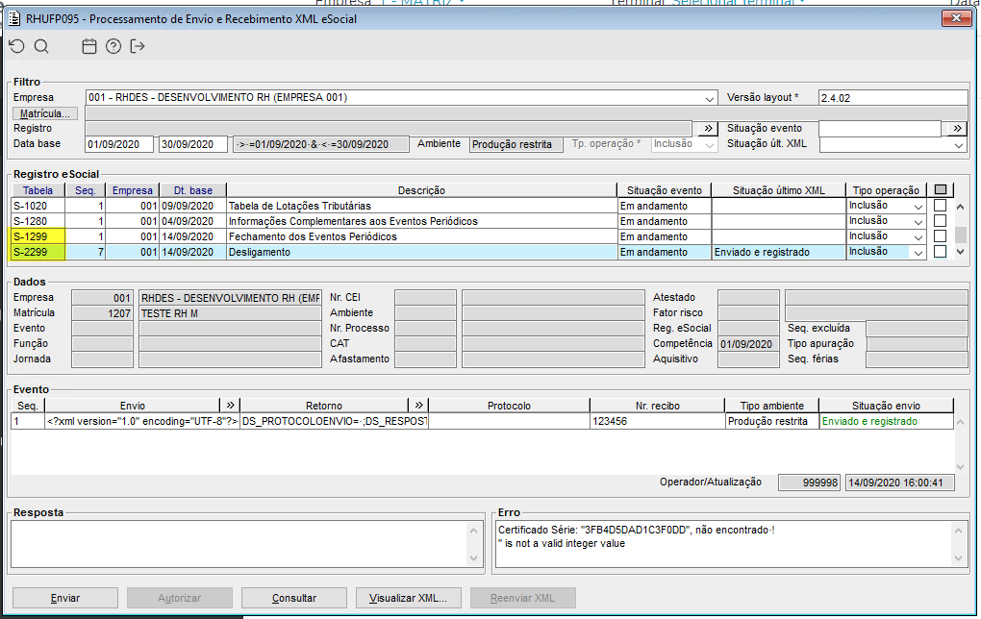Click the lookup arrows button beside Situação evento
The image size is (981, 619).
pyautogui.click(x=957, y=128)
